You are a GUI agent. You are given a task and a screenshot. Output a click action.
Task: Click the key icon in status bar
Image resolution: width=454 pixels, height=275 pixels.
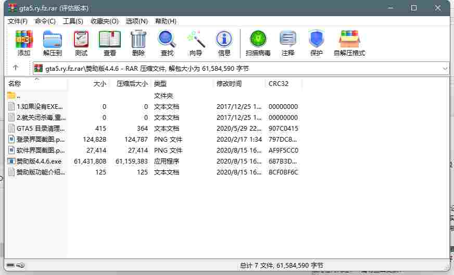click(x=20, y=265)
